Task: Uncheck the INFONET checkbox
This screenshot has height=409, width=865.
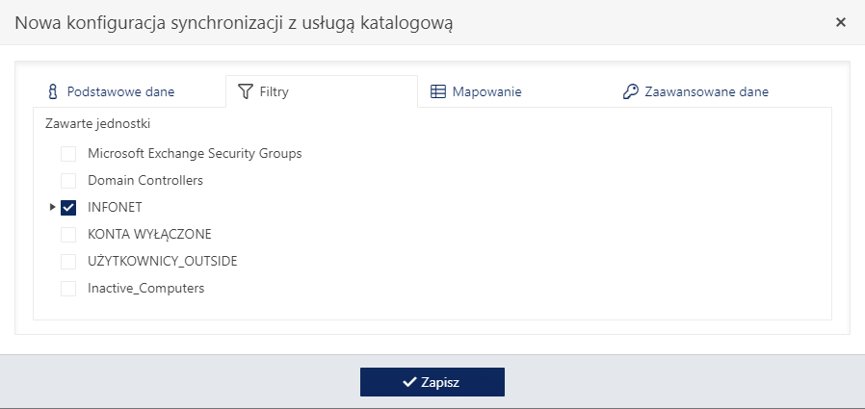Action: (68, 208)
